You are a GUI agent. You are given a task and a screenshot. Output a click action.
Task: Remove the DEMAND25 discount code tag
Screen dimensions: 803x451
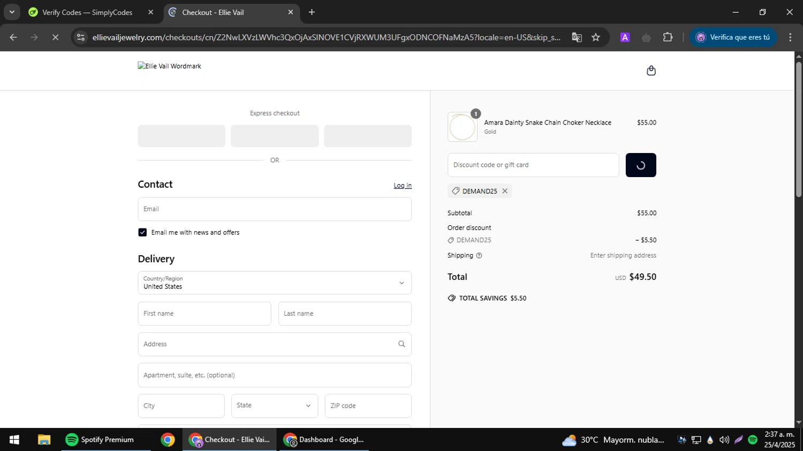tap(504, 191)
